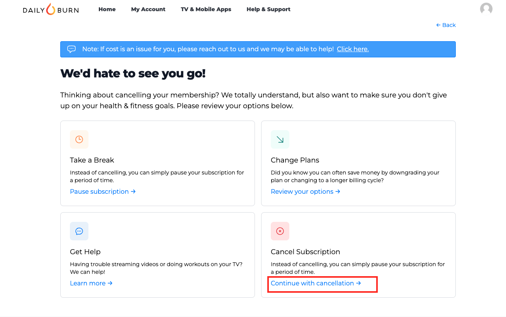Follow the 'Click here.' link in the banner
Screen dimensions: 506x317
click(x=353, y=49)
